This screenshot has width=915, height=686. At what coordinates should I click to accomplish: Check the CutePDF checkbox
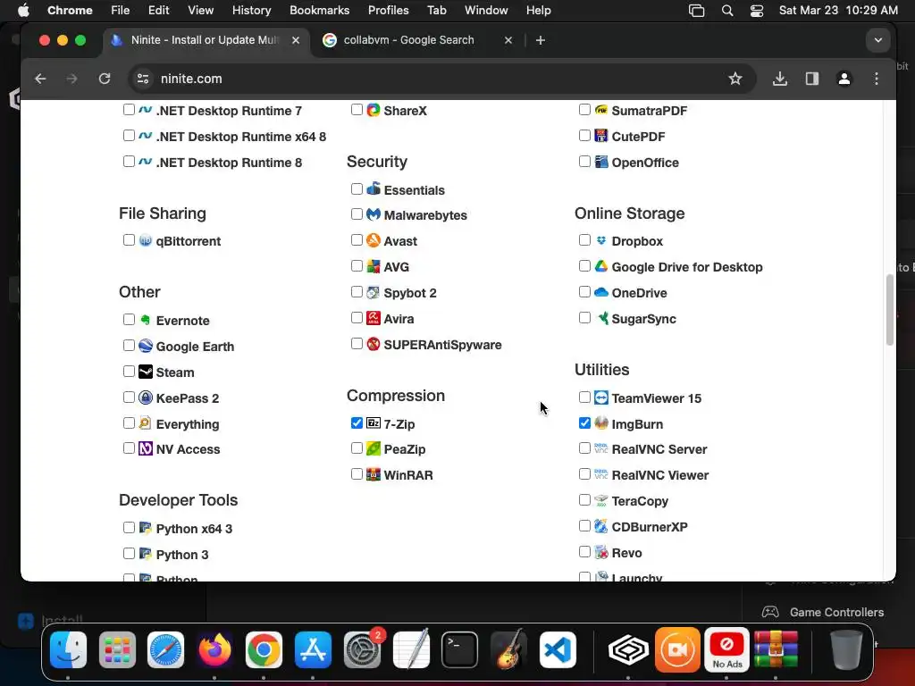[584, 136]
